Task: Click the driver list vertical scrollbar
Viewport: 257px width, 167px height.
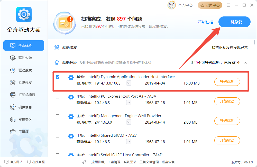Action: [x=254, y=42]
